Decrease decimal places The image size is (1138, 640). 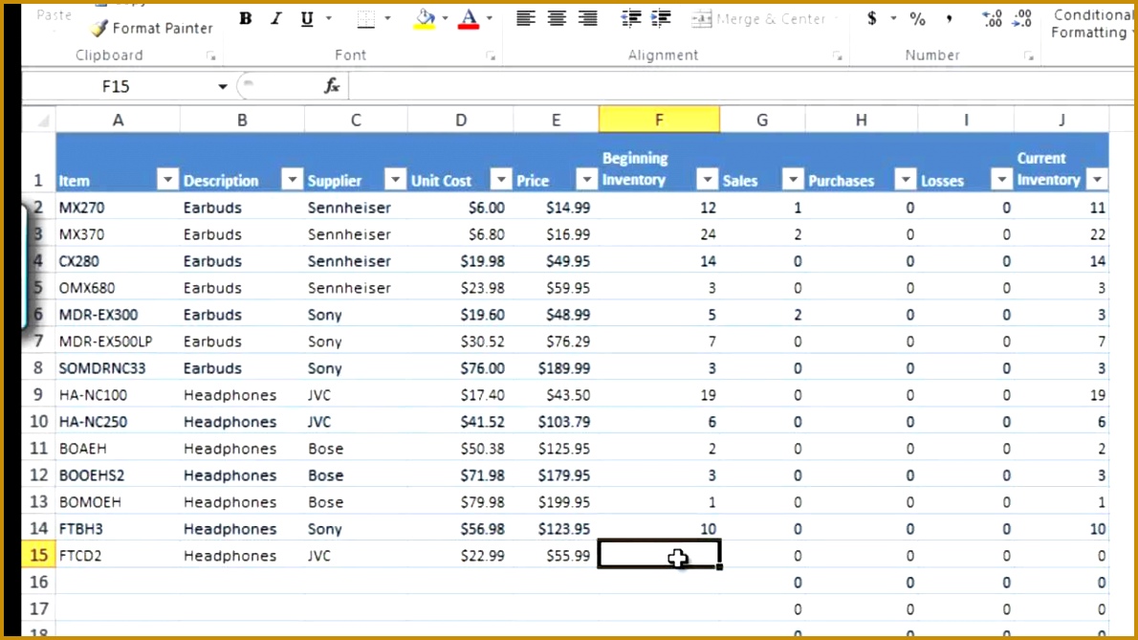coord(1022,19)
